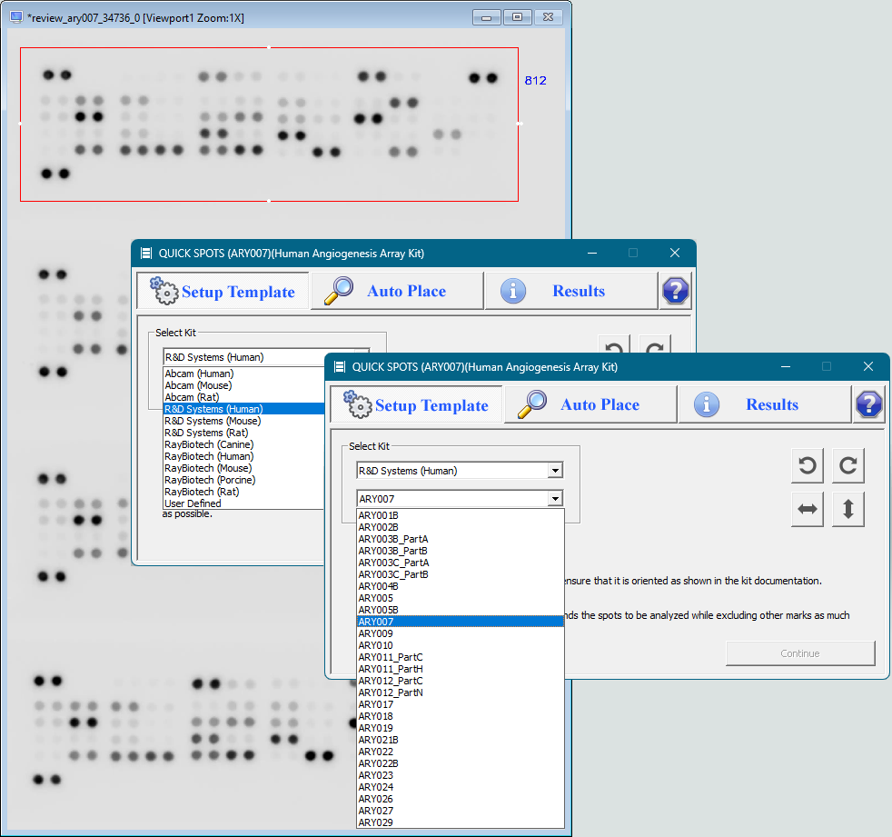Screen dimensions: 892x837
Task: Choose ARY001B from the kit list
Action: [461, 515]
